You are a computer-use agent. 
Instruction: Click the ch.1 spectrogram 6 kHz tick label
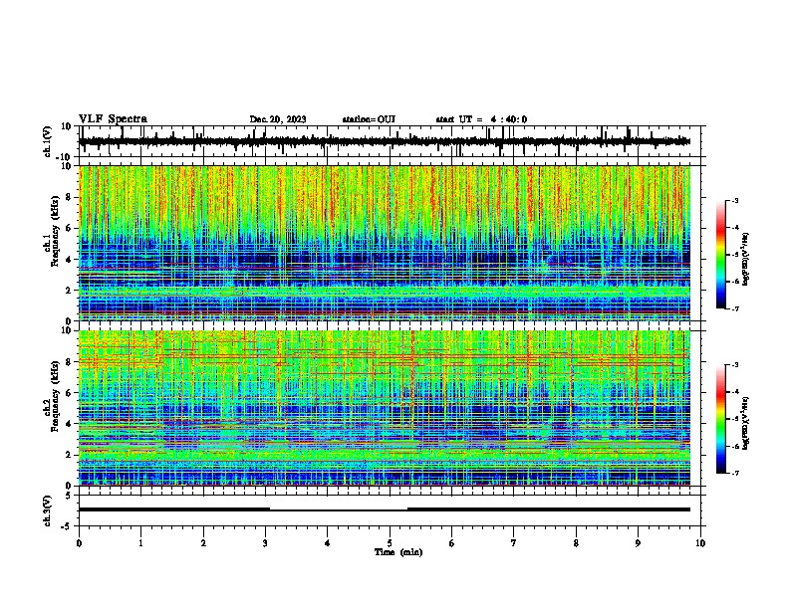click(x=70, y=228)
